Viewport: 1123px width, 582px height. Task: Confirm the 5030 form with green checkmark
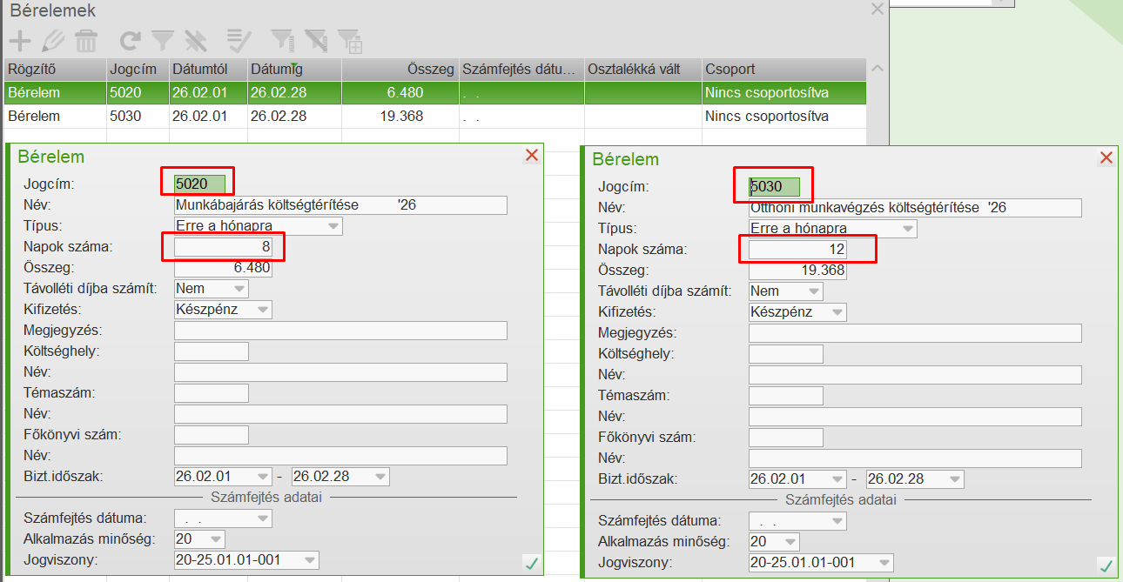coord(1106,565)
